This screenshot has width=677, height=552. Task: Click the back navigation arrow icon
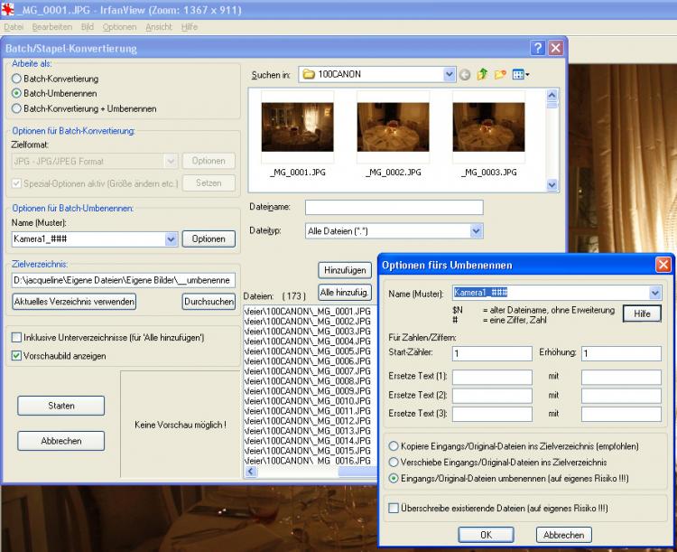point(466,74)
